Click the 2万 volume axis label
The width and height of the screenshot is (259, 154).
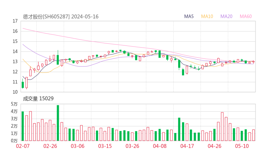14,126
